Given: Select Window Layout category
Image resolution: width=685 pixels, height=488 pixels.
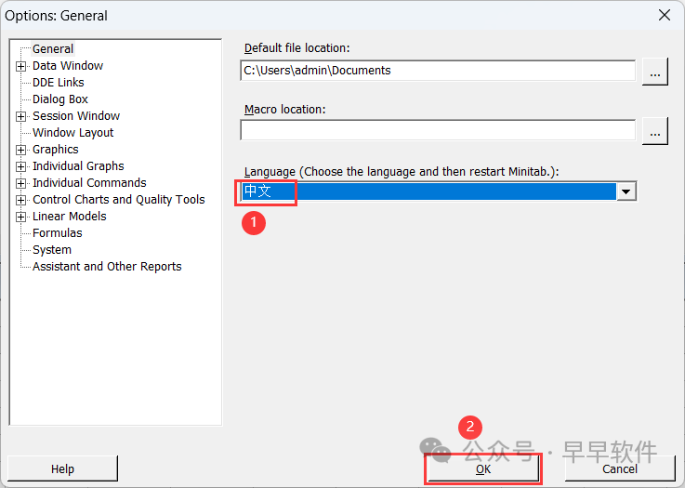Looking at the screenshot, I should coord(72,133).
